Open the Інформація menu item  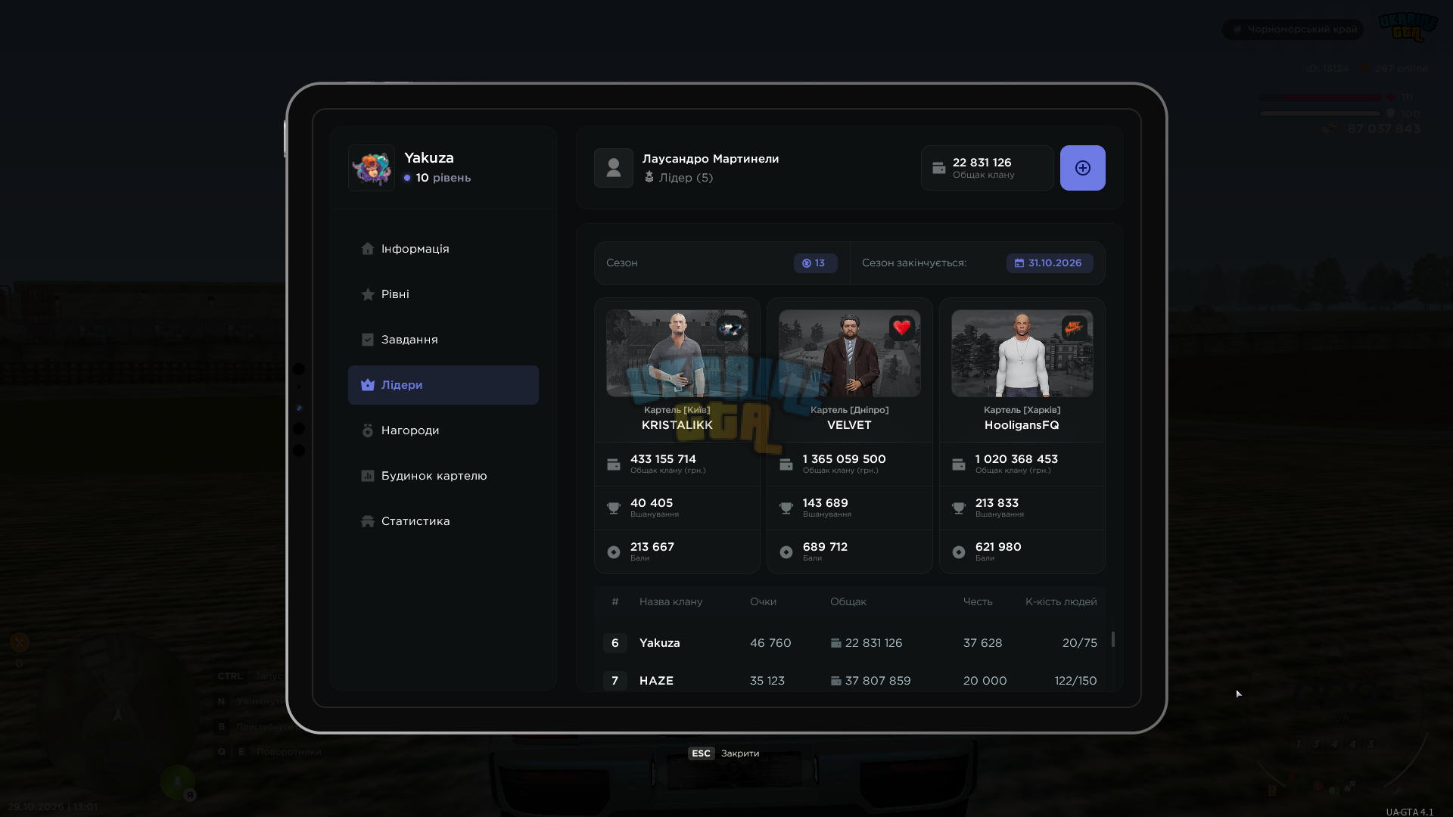coord(443,249)
